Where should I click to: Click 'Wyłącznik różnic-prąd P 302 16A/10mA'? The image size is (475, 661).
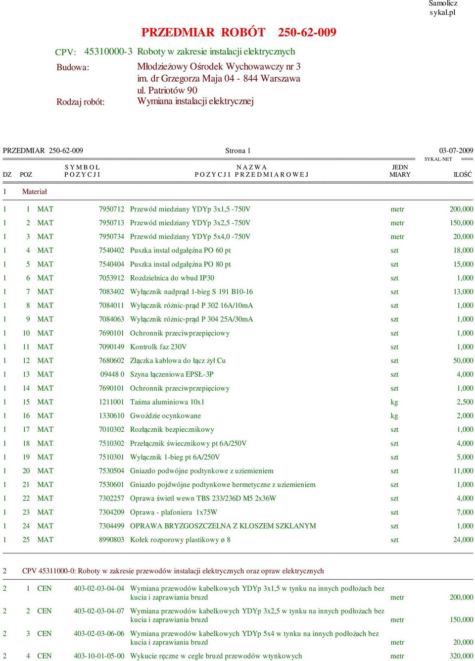[x=191, y=305]
